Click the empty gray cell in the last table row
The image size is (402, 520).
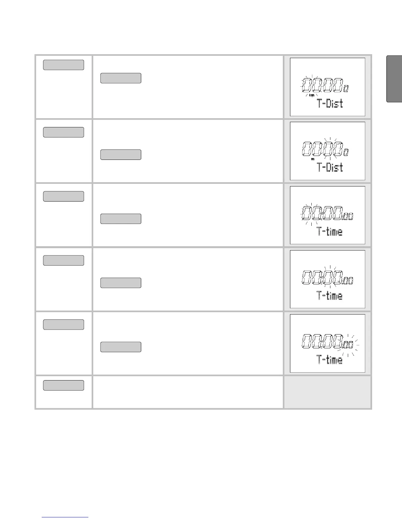click(x=327, y=392)
